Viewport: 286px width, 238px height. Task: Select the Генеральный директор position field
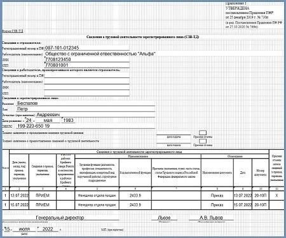tap(60, 218)
